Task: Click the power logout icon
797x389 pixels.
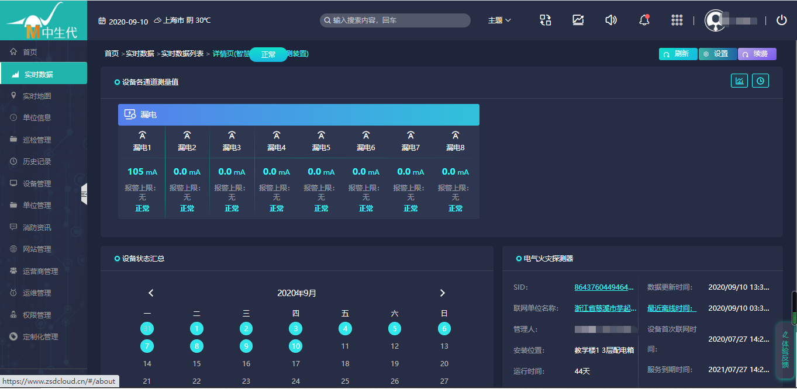Action: pos(781,20)
